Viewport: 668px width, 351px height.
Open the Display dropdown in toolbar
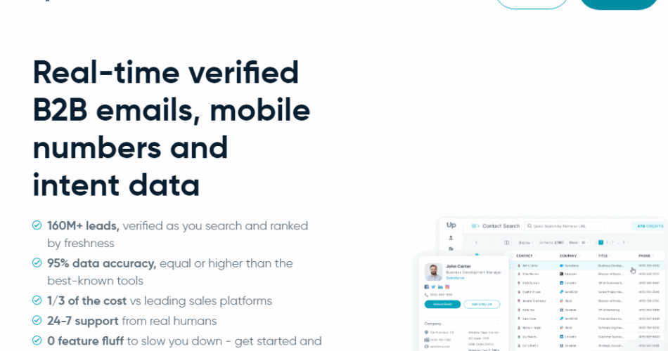[525, 242]
